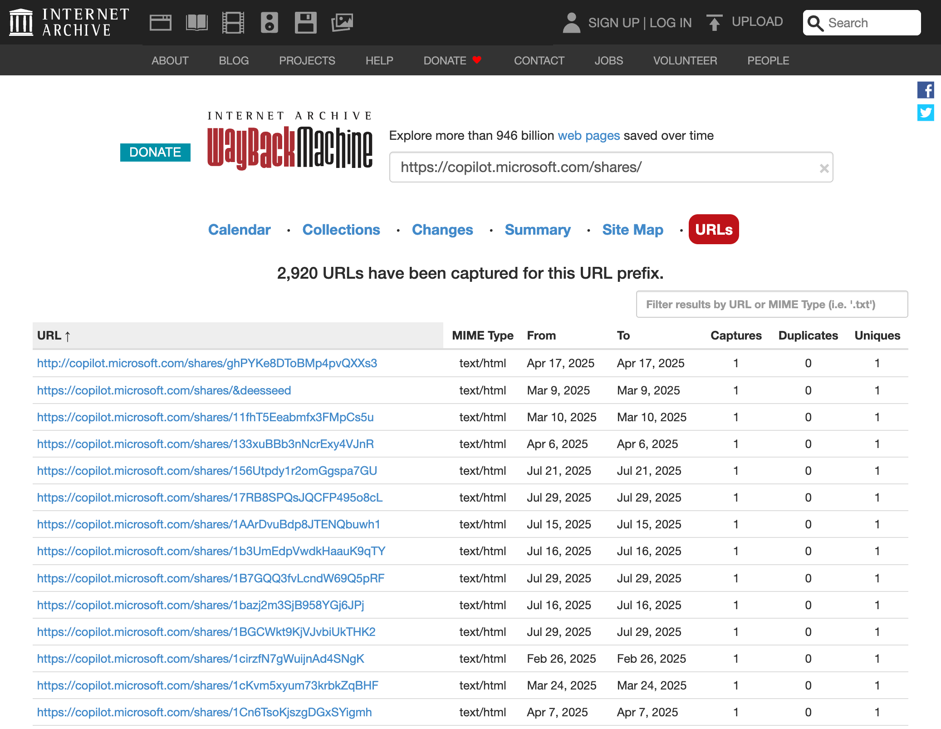Open the 1bazj2m3SjB958YGj6JPj share URL
The height and width of the screenshot is (729, 941).
[x=200, y=605]
